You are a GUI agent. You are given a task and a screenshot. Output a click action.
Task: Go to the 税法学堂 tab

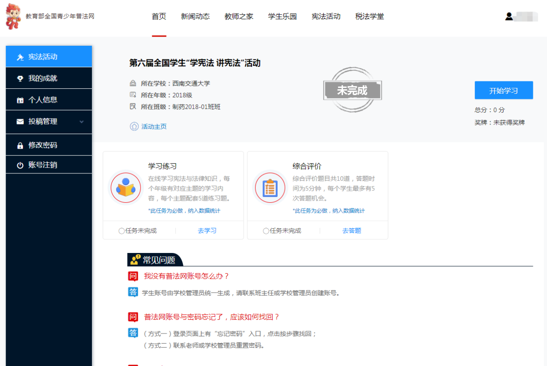(370, 16)
